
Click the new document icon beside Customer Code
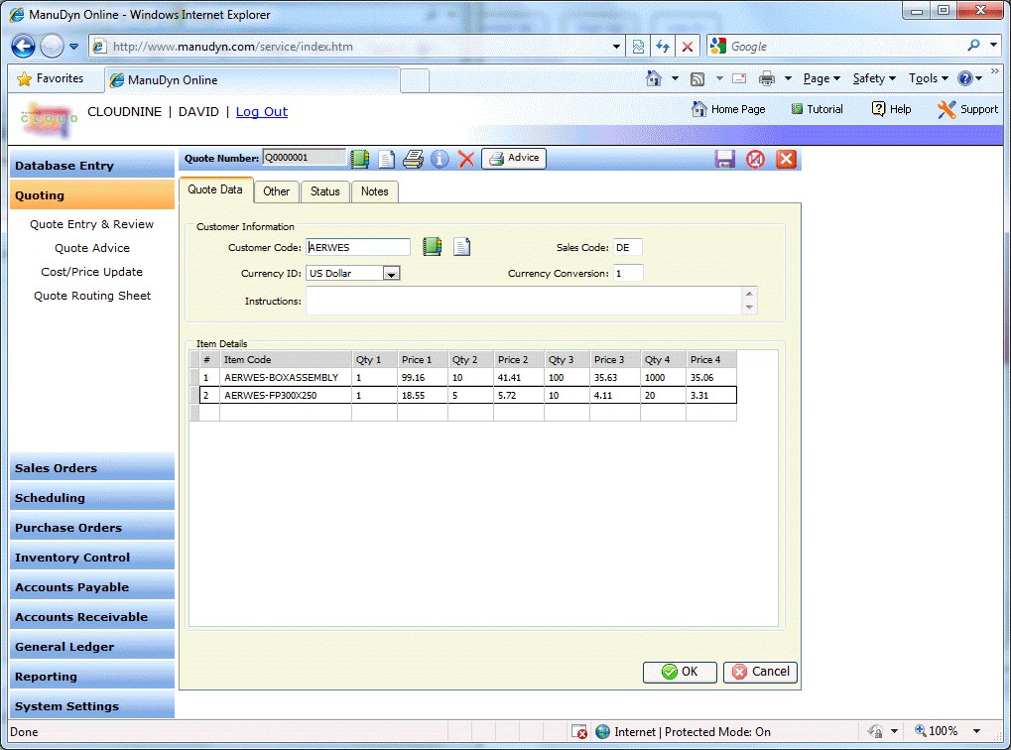pyautogui.click(x=461, y=247)
